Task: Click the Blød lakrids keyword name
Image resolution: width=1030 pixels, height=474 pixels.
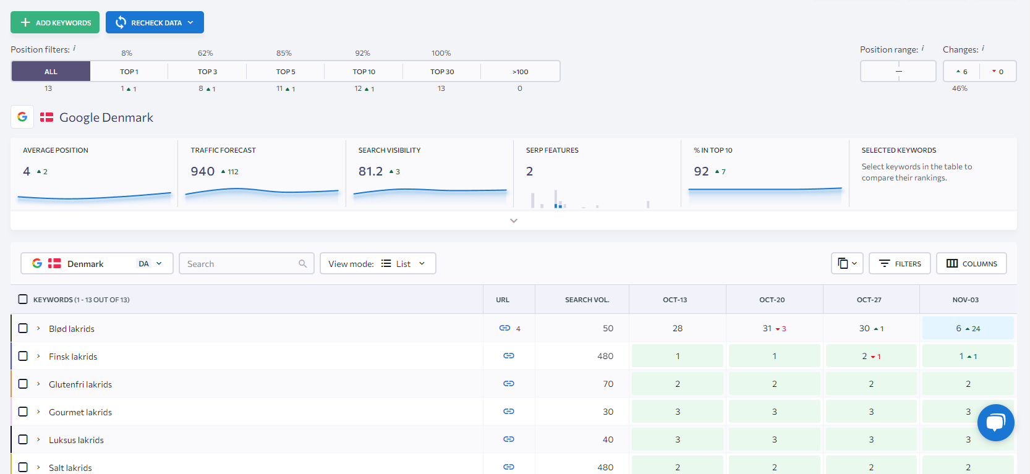Action: (x=72, y=329)
